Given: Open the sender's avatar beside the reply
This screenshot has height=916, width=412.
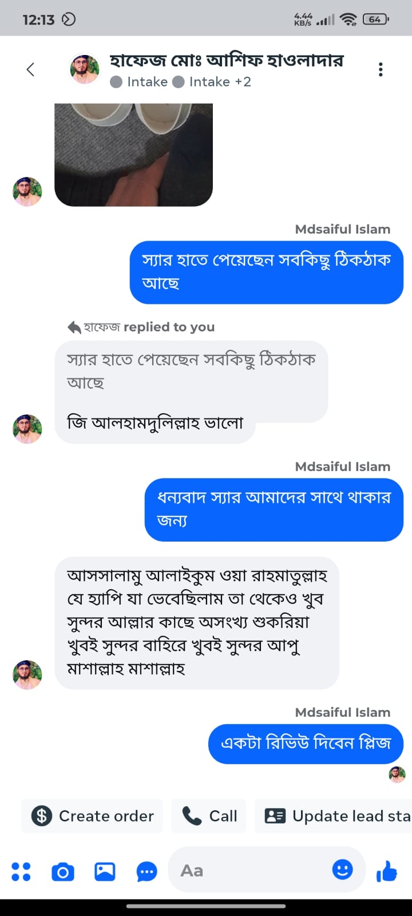Looking at the screenshot, I should (x=27, y=428).
